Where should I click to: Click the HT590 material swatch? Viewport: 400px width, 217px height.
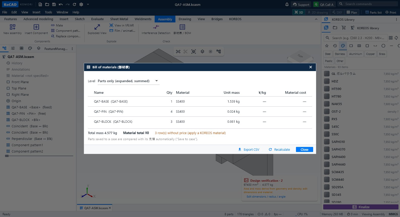(x=327, y=89)
